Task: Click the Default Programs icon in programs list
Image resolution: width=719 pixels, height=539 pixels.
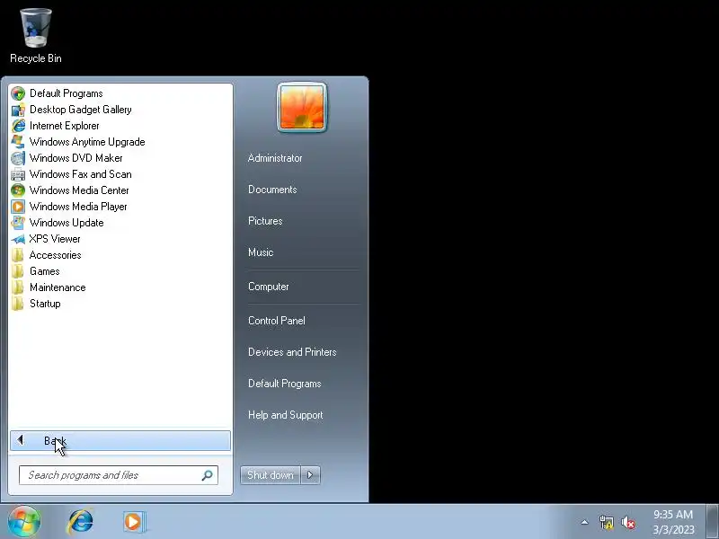Action: [18, 93]
